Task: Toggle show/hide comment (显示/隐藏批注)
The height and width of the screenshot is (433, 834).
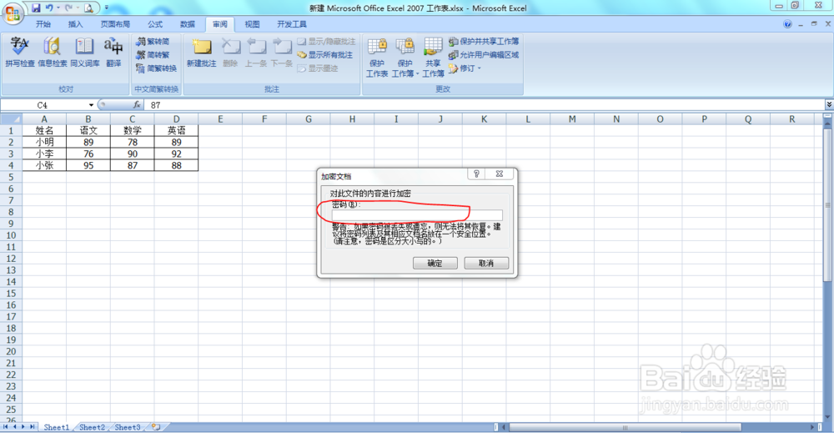Action: pyautogui.click(x=327, y=42)
